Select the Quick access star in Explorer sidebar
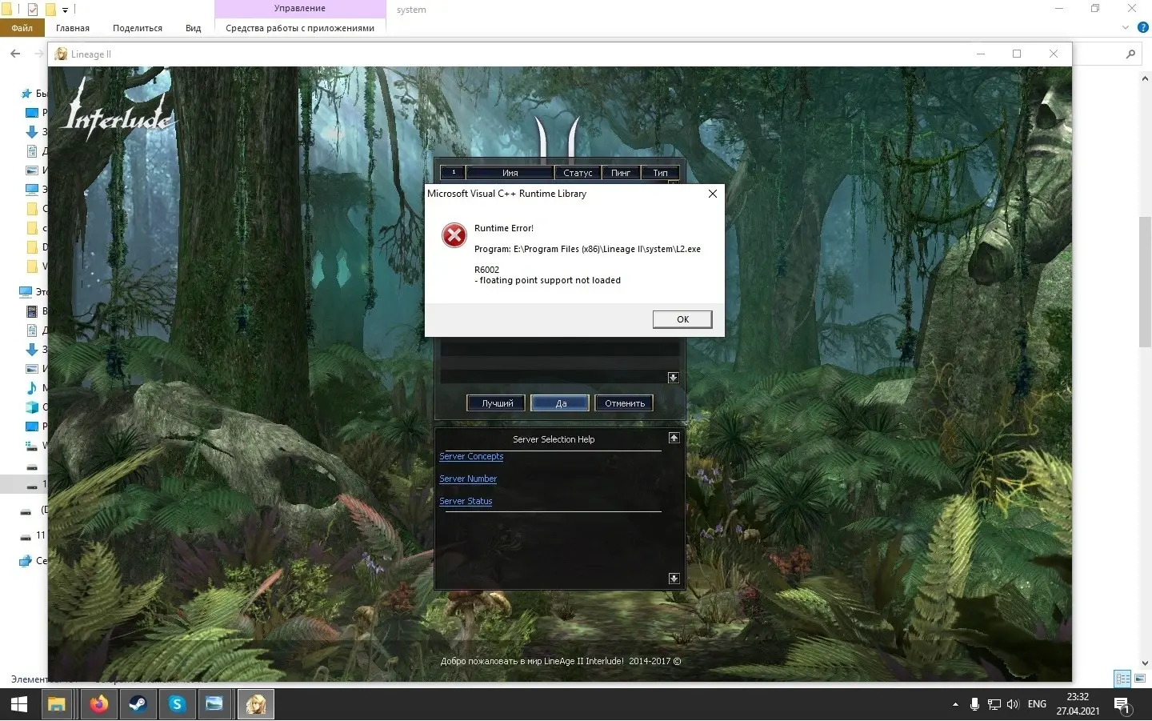Viewport: 1152px width, 721px height. click(x=27, y=94)
